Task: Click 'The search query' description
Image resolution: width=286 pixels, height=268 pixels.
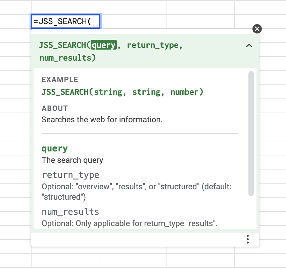Action: pos(73,160)
